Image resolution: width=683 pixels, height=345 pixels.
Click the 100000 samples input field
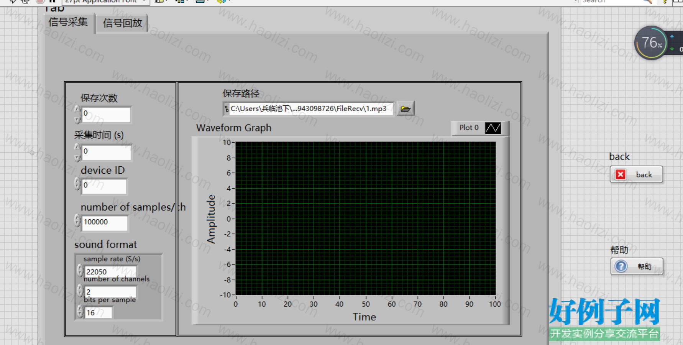pyautogui.click(x=105, y=223)
